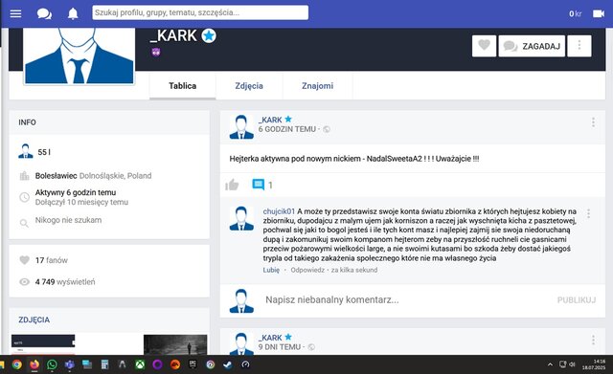Open the dark photo thumbnail in ZDJĘCIA
The width and height of the screenshot is (613, 374).
(x=175, y=344)
